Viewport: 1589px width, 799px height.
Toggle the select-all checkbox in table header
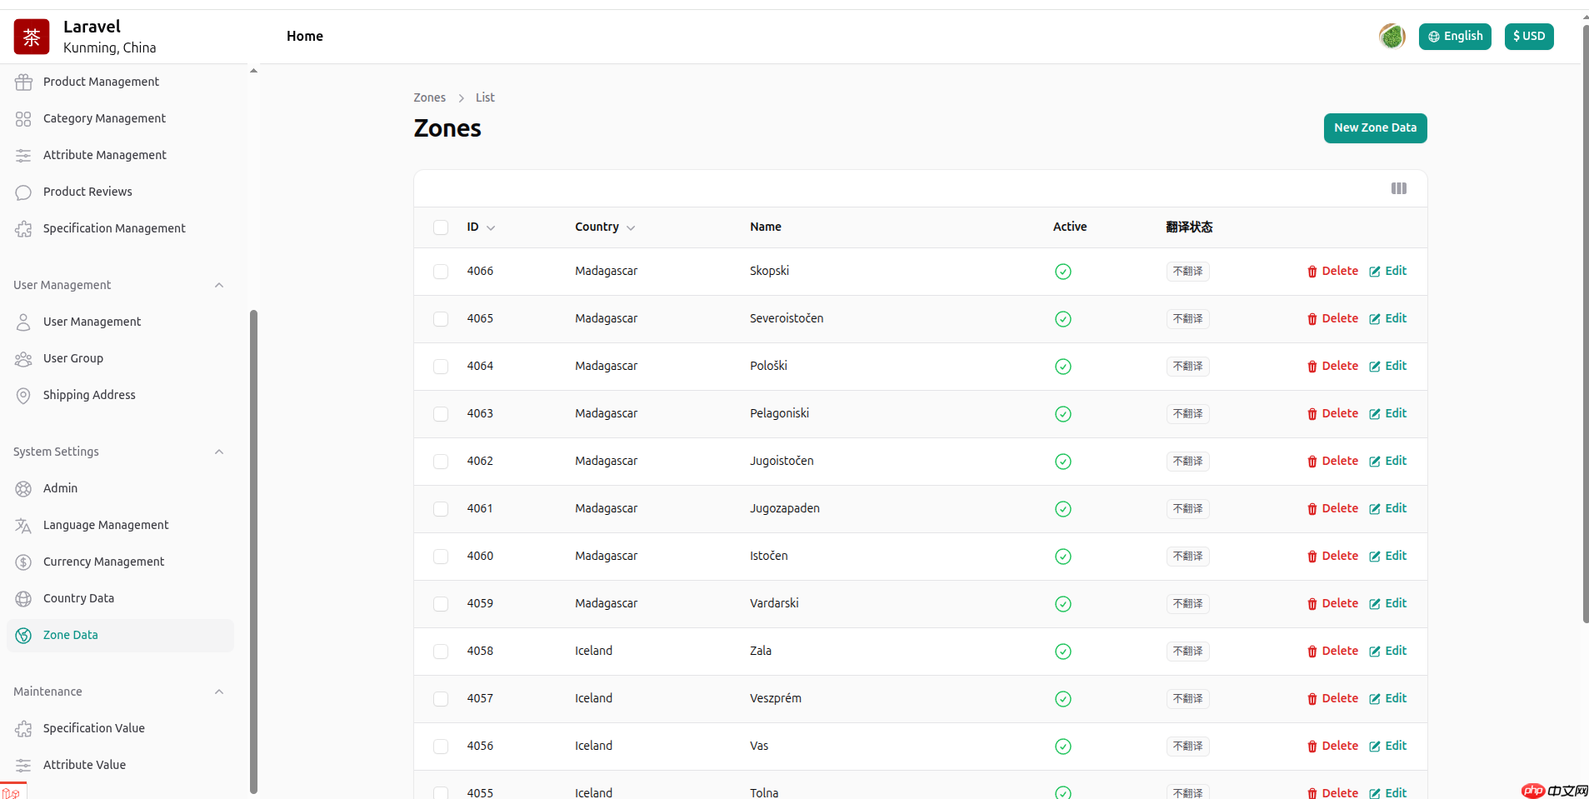point(441,227)
